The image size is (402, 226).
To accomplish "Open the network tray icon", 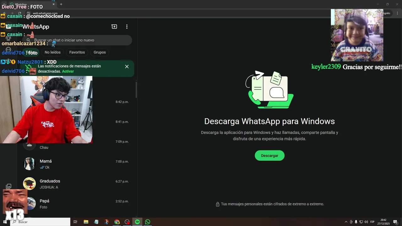I will [361, 222].
